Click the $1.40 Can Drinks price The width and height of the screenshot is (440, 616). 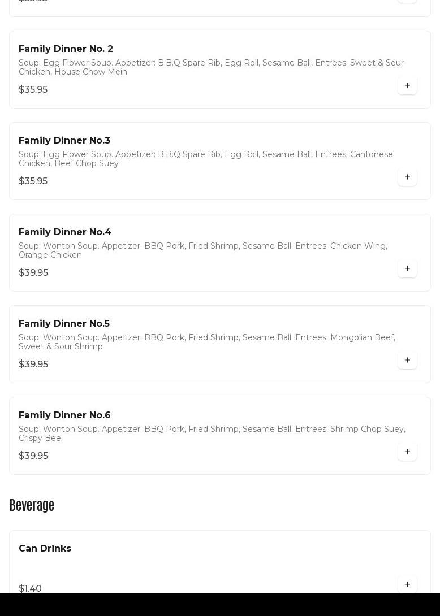click(x=30, y=589)
